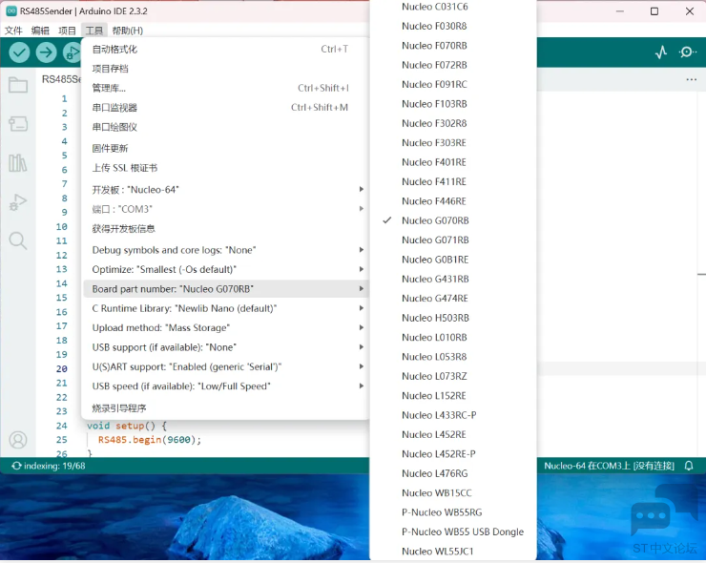This screenshot has height=563, width=706.
Task: Open the 帮助(H) menu
Action: [128, 31]
